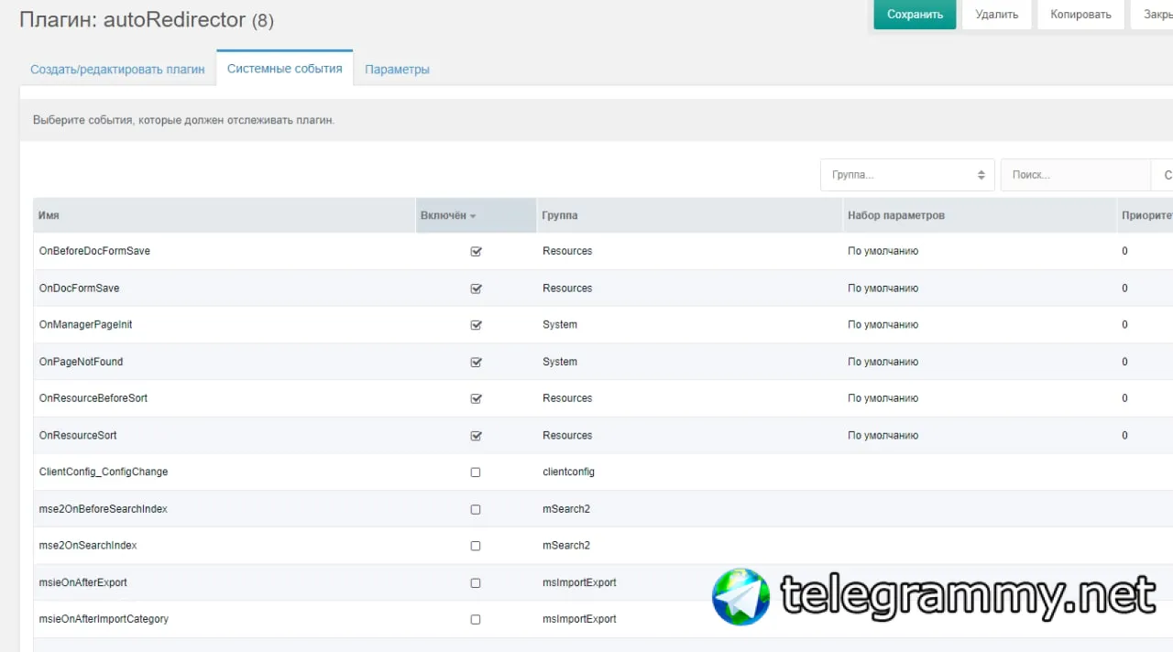Click the Удалить button
1173x652 pixels.
(x=996, y=15)
